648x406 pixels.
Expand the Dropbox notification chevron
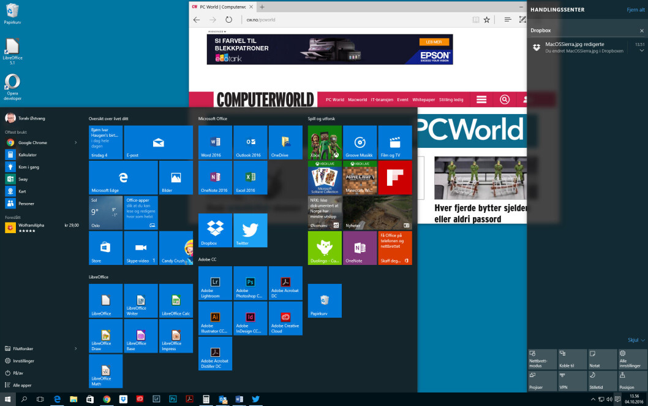642,50
